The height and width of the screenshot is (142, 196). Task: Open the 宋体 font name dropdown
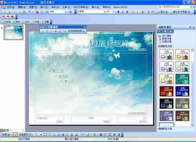104,12
